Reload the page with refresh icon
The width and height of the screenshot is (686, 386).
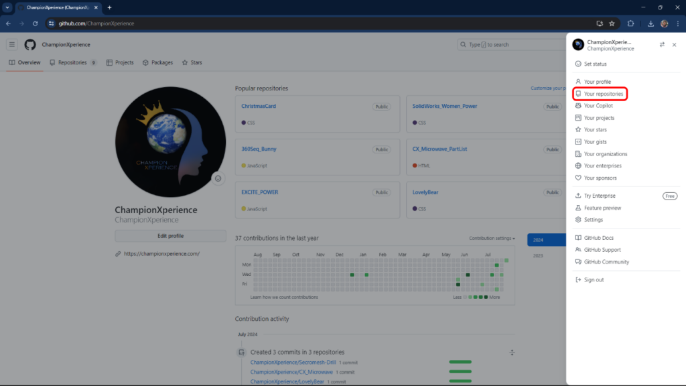click(x=35, y=23)
